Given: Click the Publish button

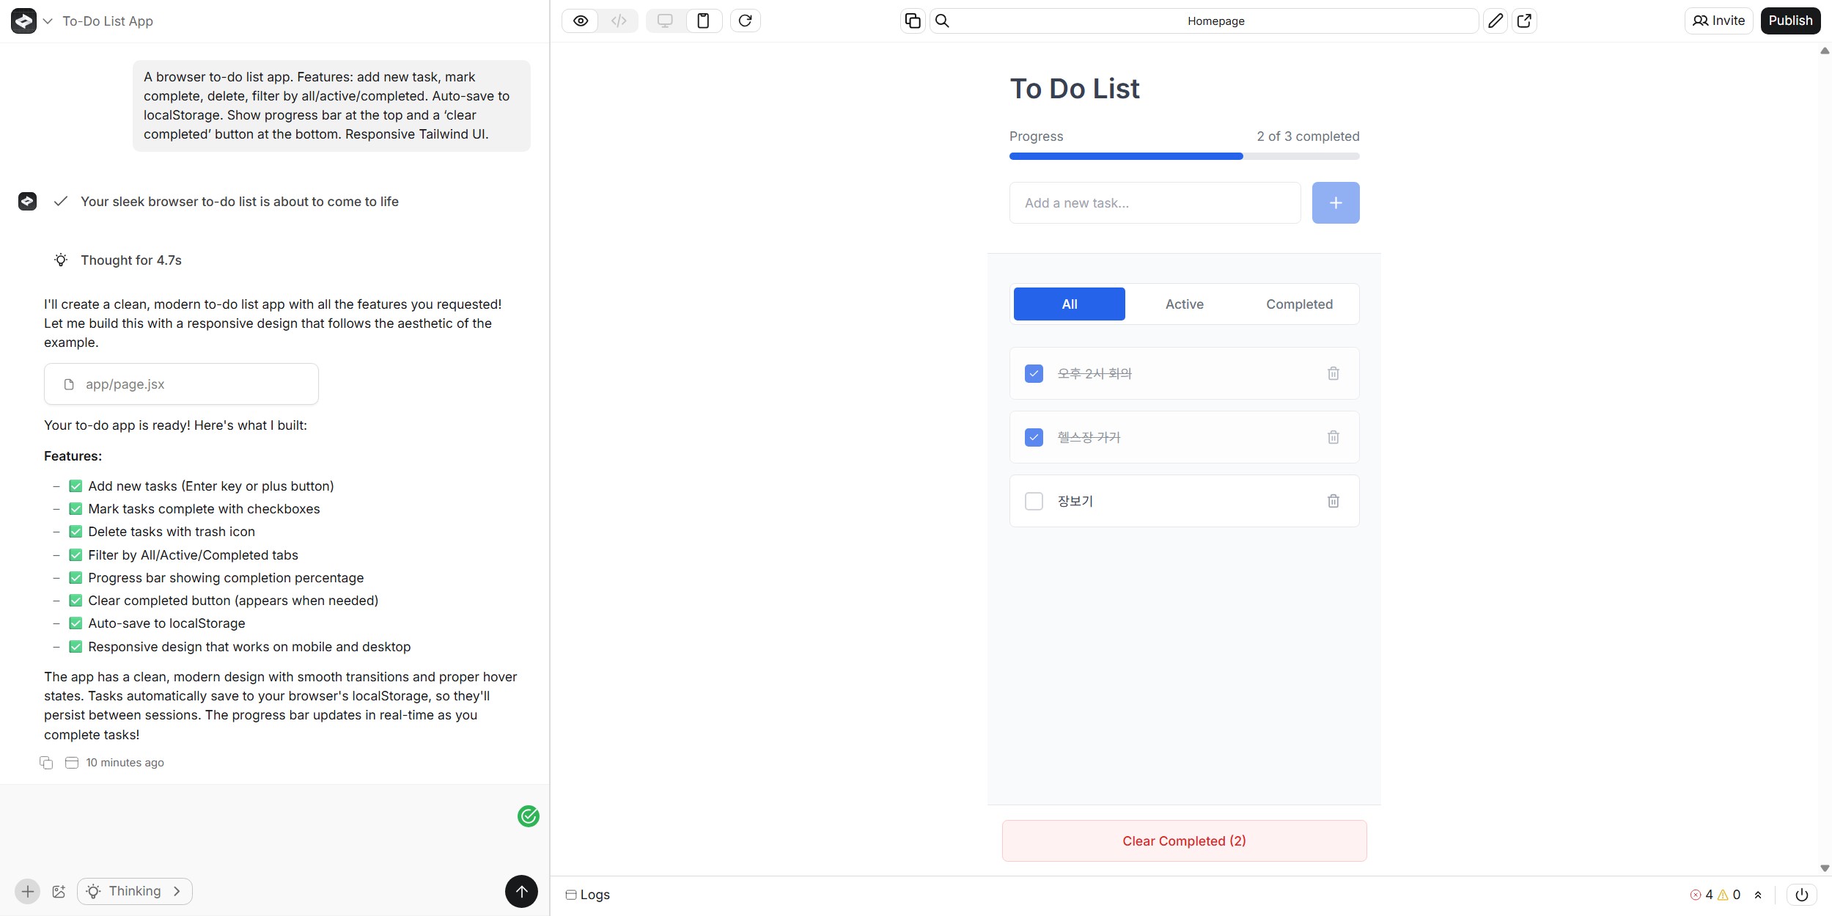Looking at the screenshot, I should click(1789, 21).
